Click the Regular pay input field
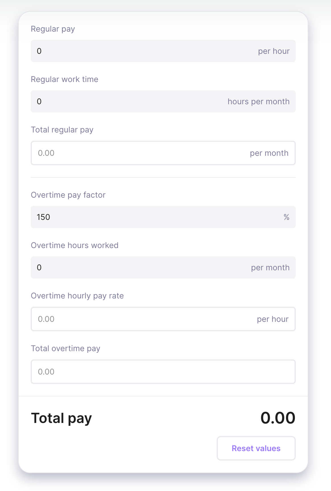Screen dimensions: 331x491 point(163,51)
